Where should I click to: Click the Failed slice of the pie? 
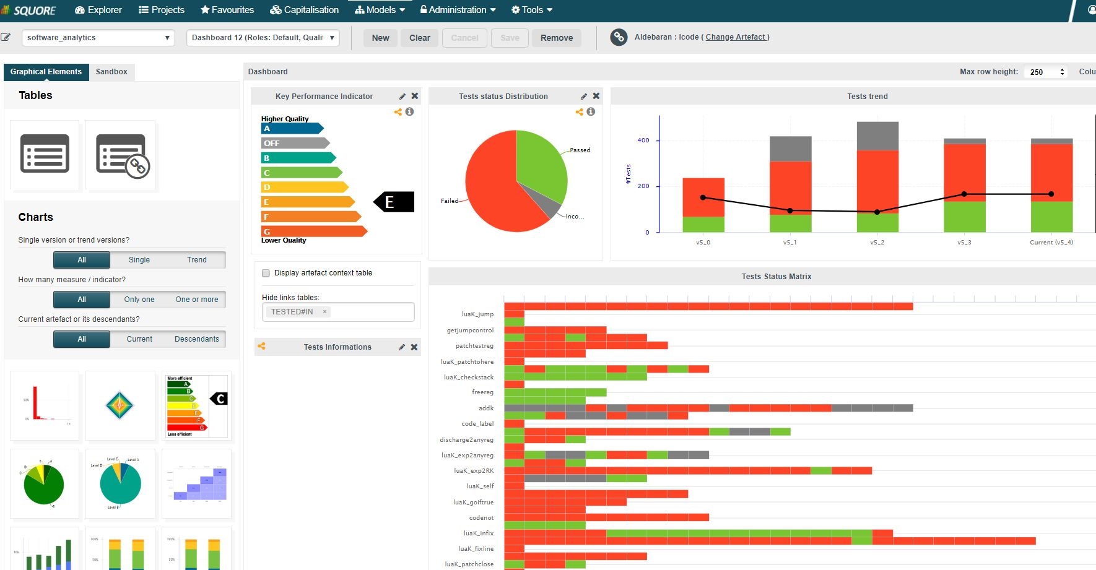492,186
